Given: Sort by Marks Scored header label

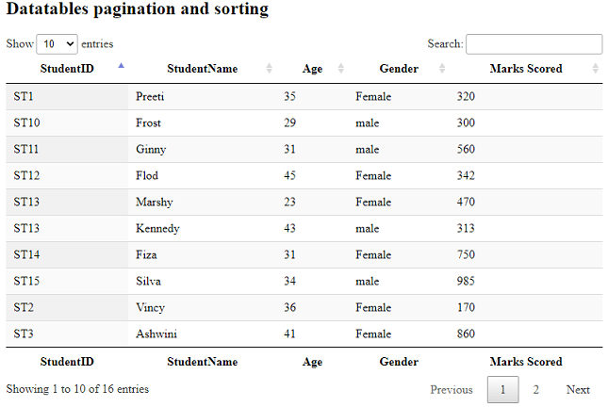Looking at the screenshot, I should pos(526,69).
